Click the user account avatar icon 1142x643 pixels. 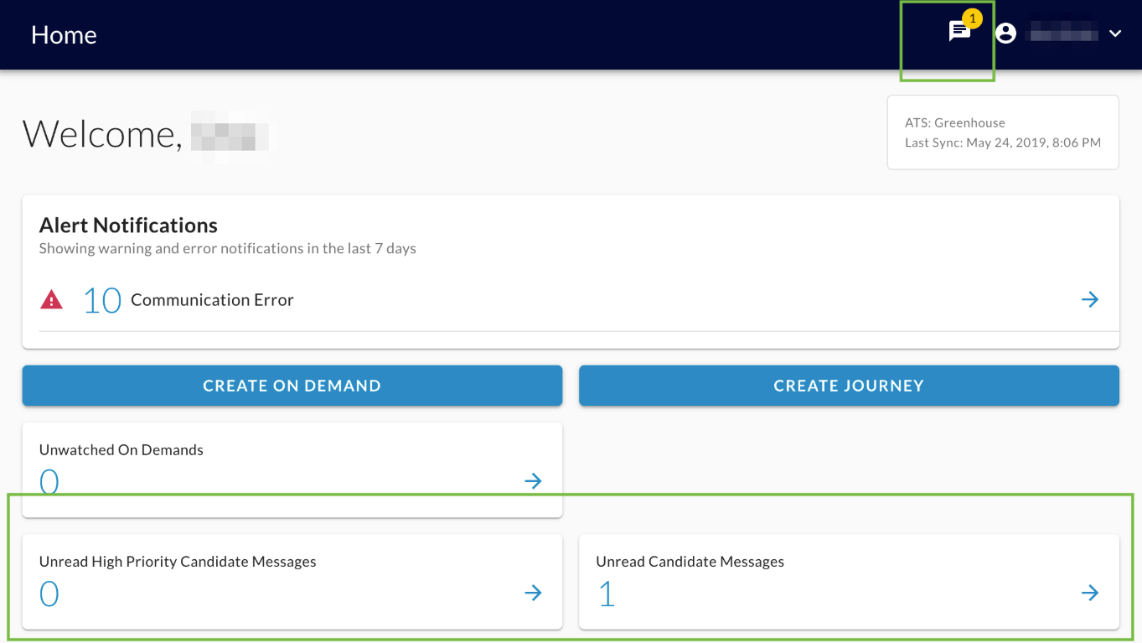[1005, 34]
